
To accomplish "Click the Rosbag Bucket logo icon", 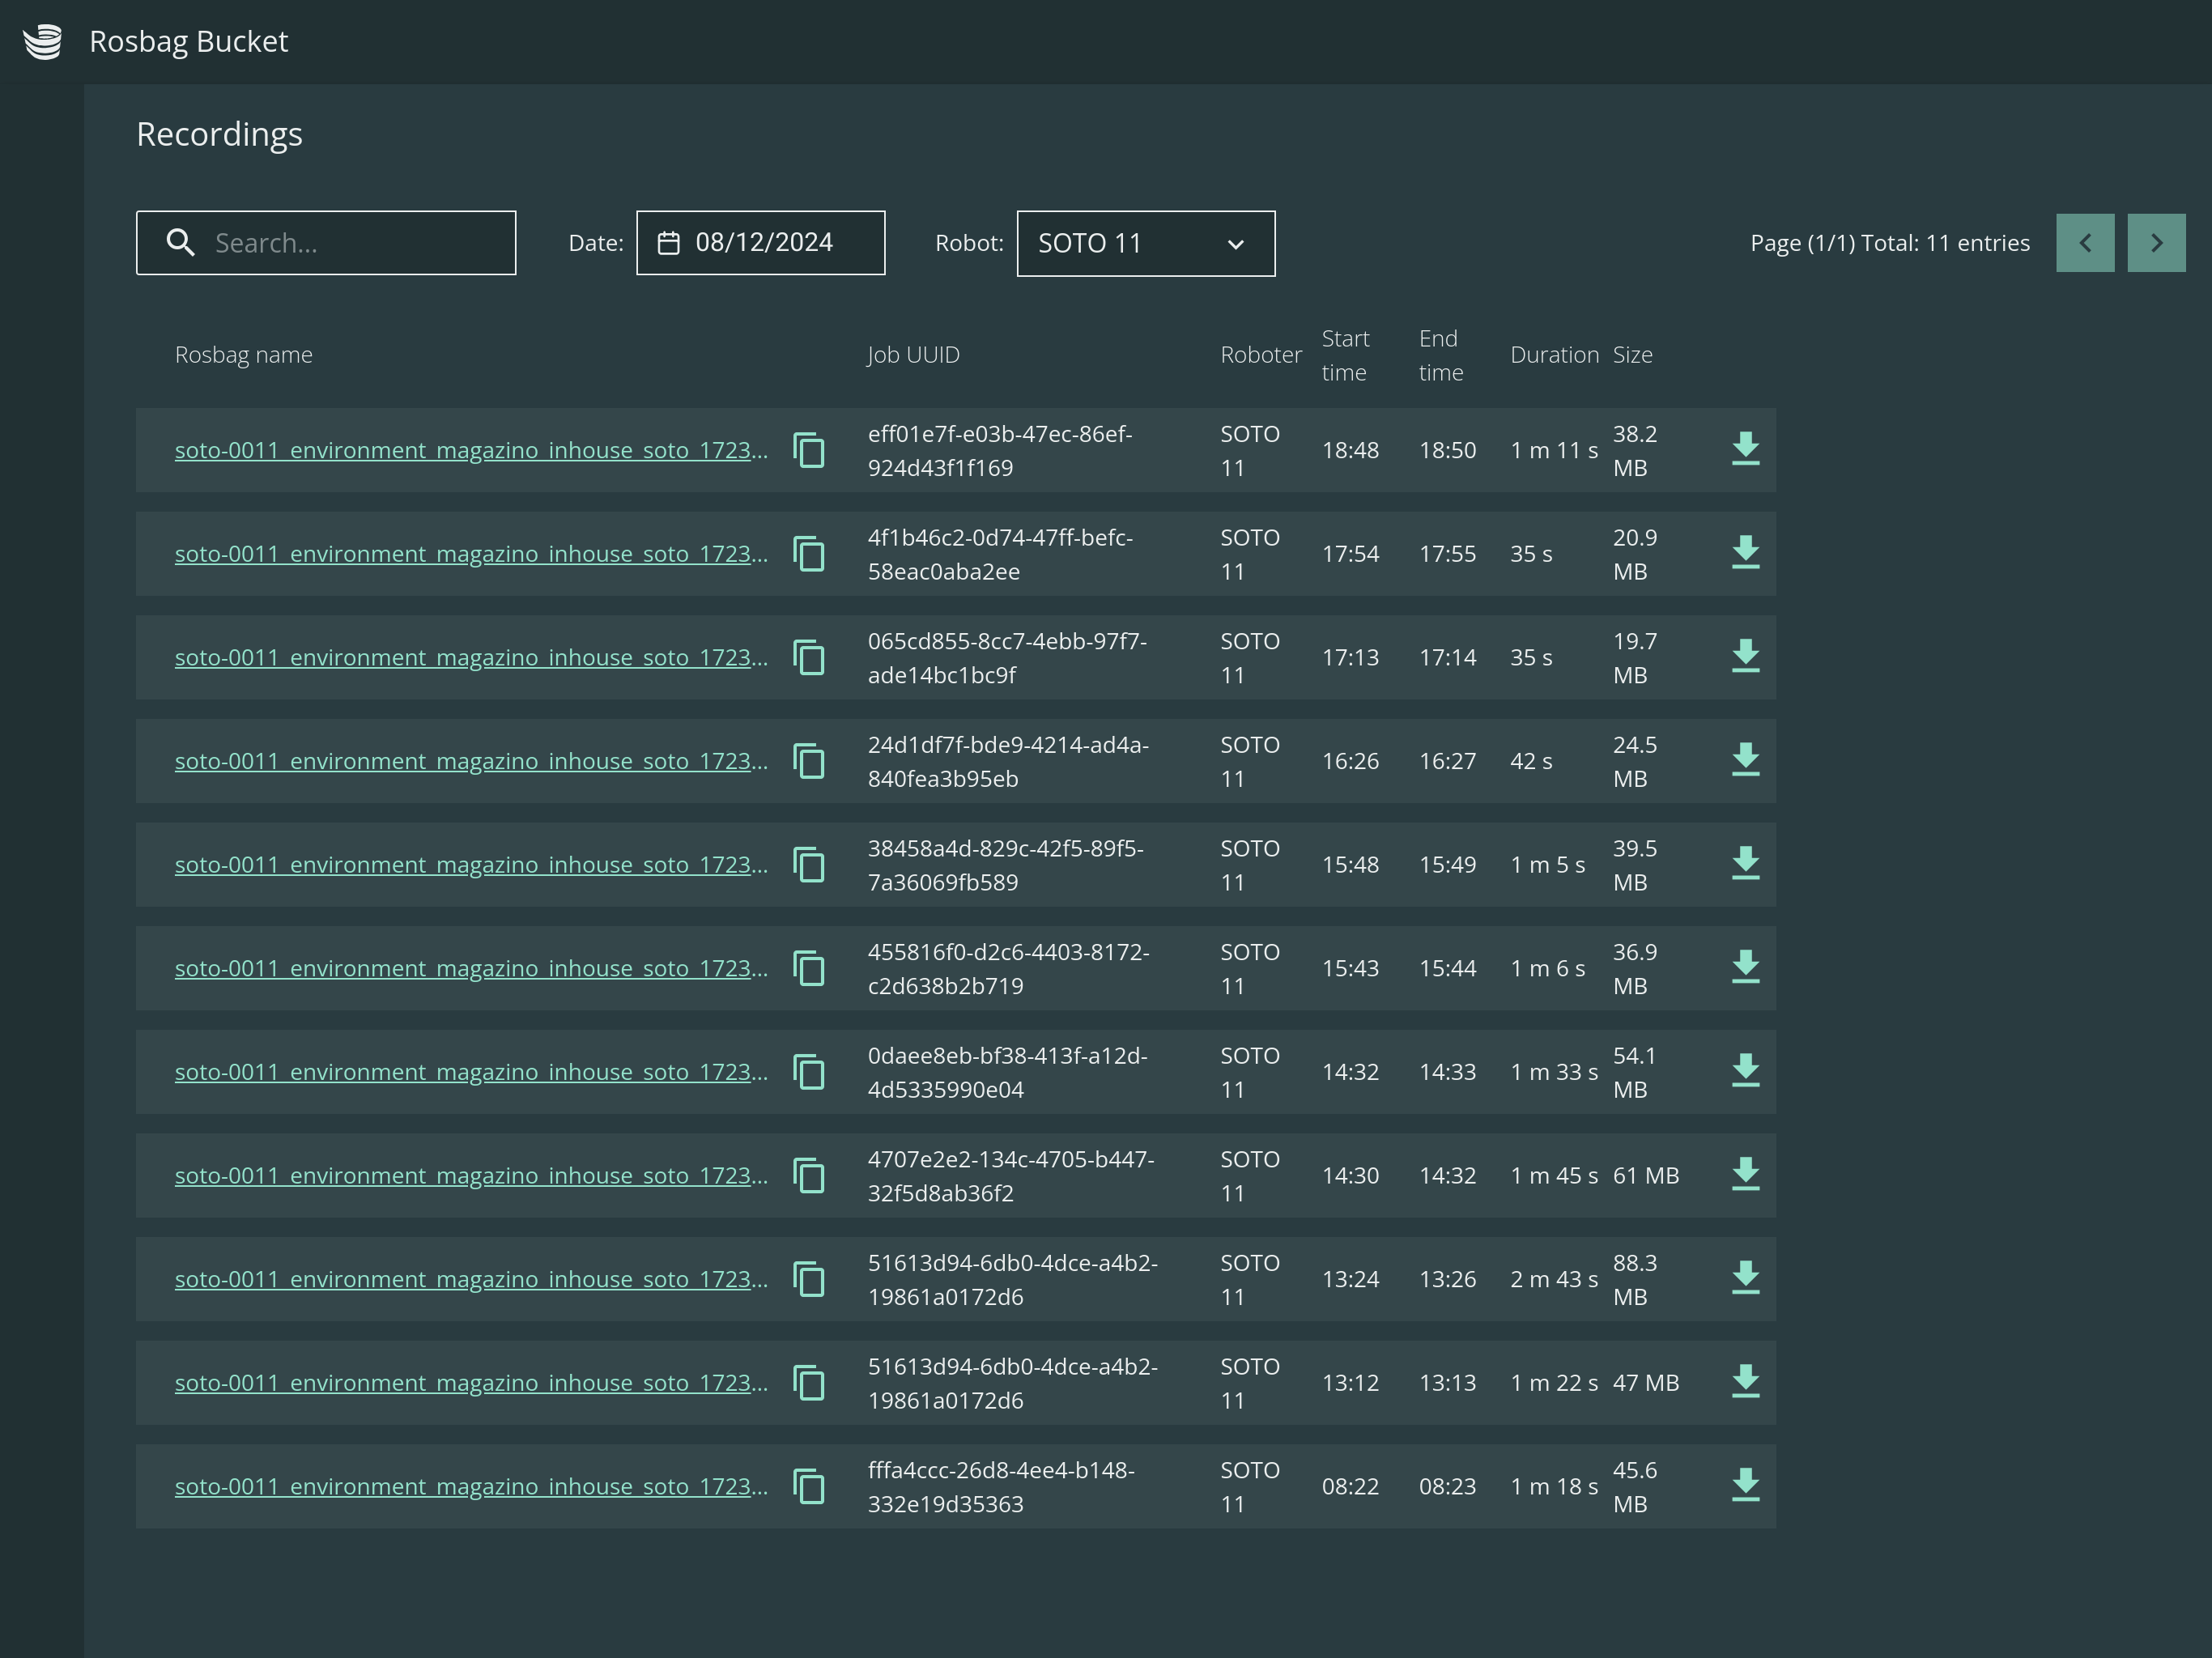I will point(43,41).
